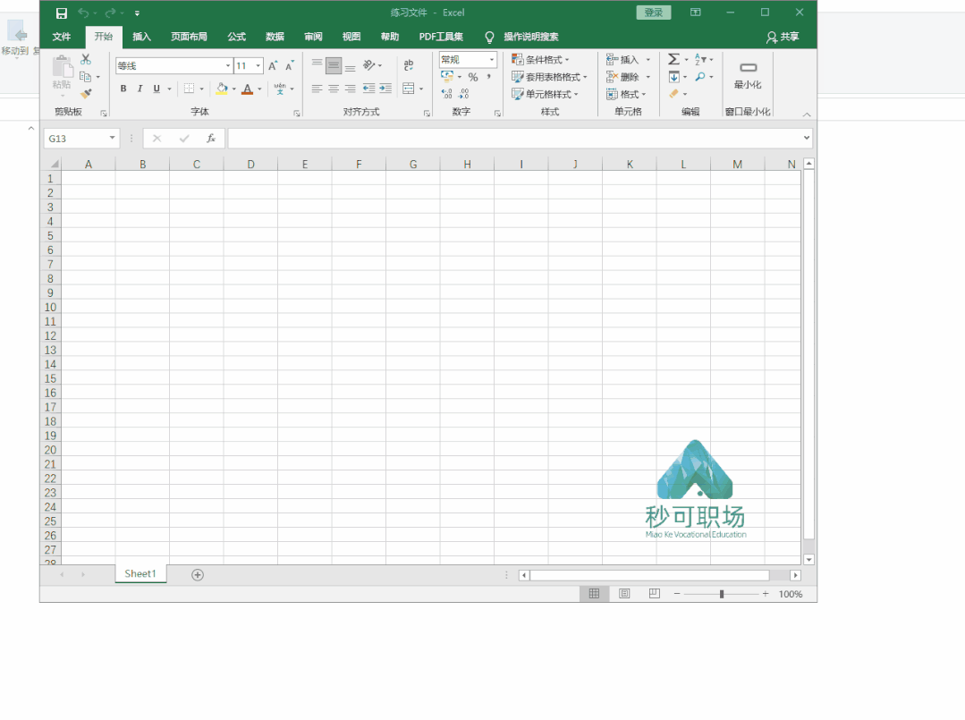Increase indent icon in alignment group
The height and width of the screenshot is (720, 965).
(x=385, y=89)
